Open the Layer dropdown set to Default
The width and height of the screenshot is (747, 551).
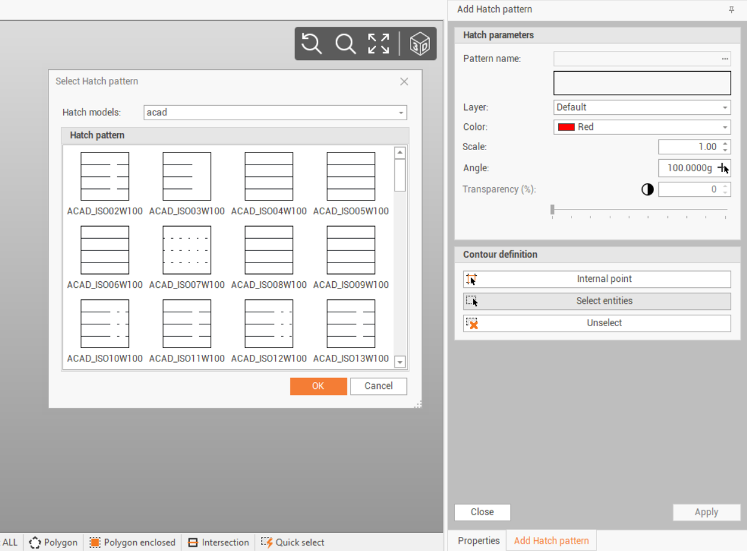coord(725,108)
